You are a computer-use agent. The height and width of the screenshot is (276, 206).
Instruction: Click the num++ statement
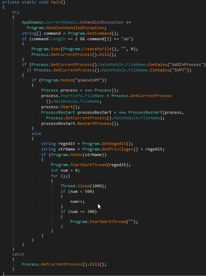point(77,202)
